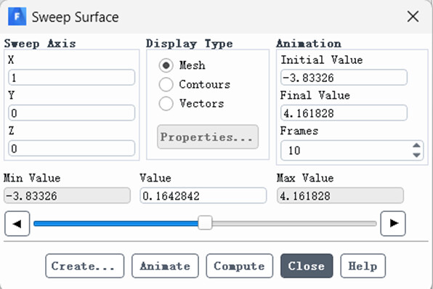Open Help for Sweep Surface

363,266
